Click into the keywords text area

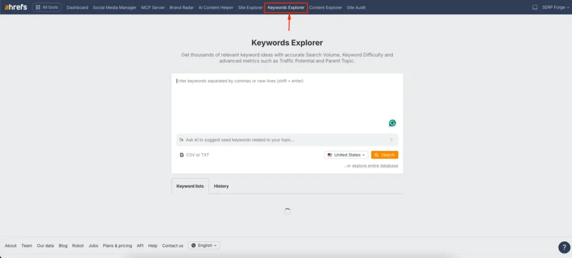pos(287,104)
